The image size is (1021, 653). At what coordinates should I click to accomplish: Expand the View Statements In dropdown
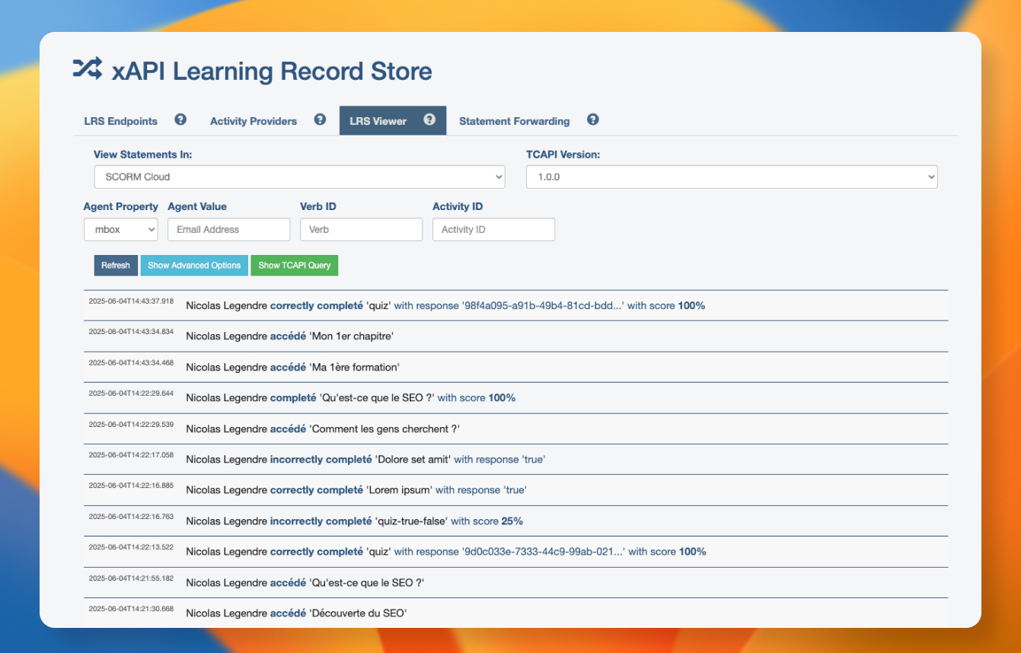299,177
